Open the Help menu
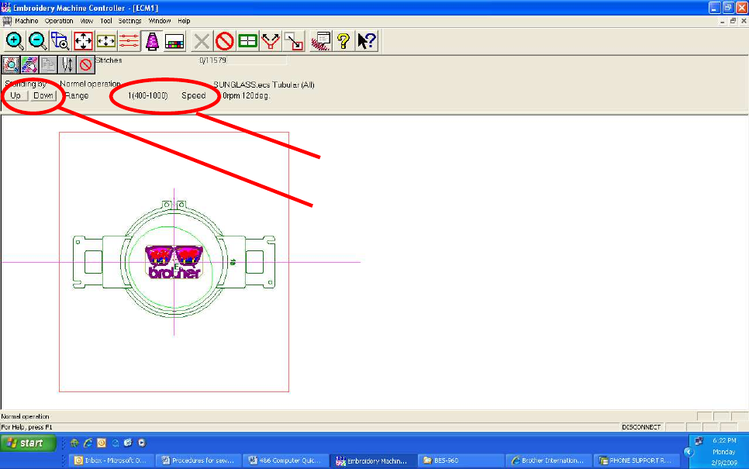The width and height of the screenshot is (749, 469). coord(184,21)
